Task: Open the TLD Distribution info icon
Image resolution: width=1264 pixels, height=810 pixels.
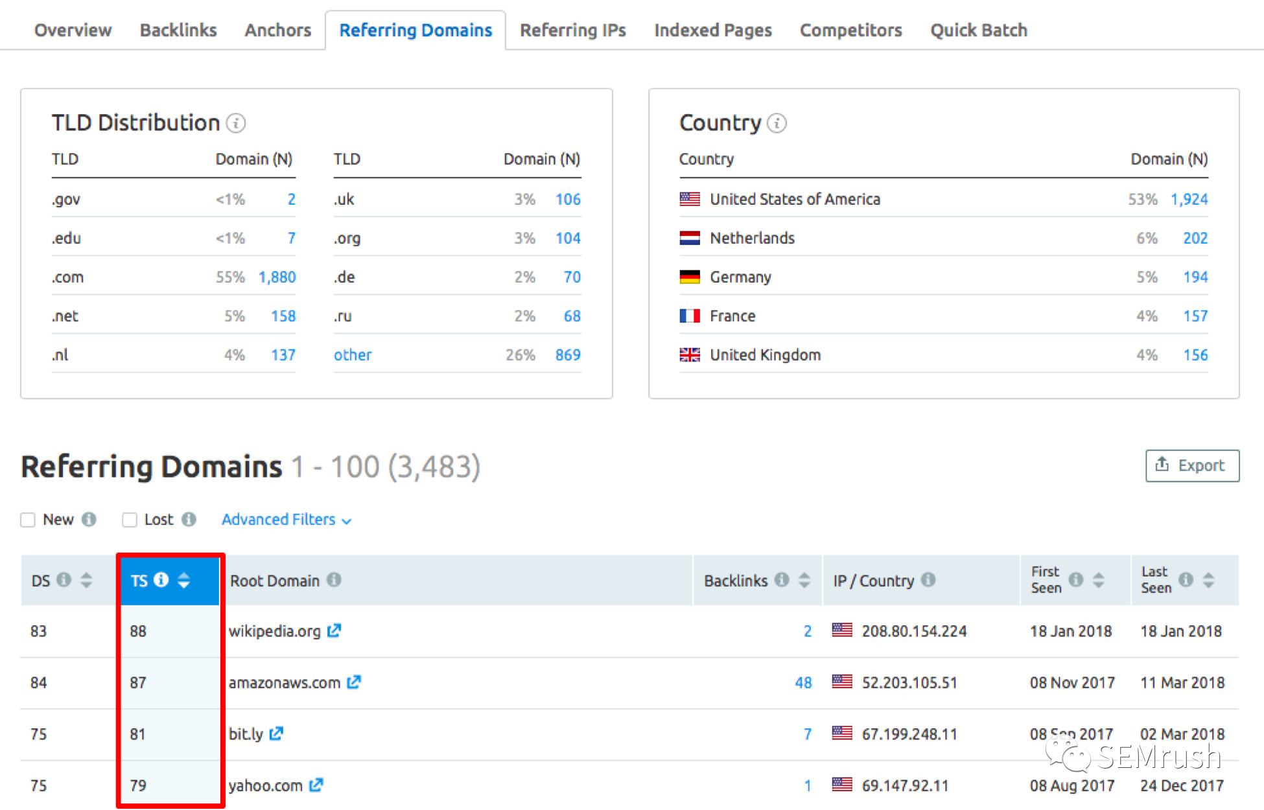Action: tap(236, 123)
